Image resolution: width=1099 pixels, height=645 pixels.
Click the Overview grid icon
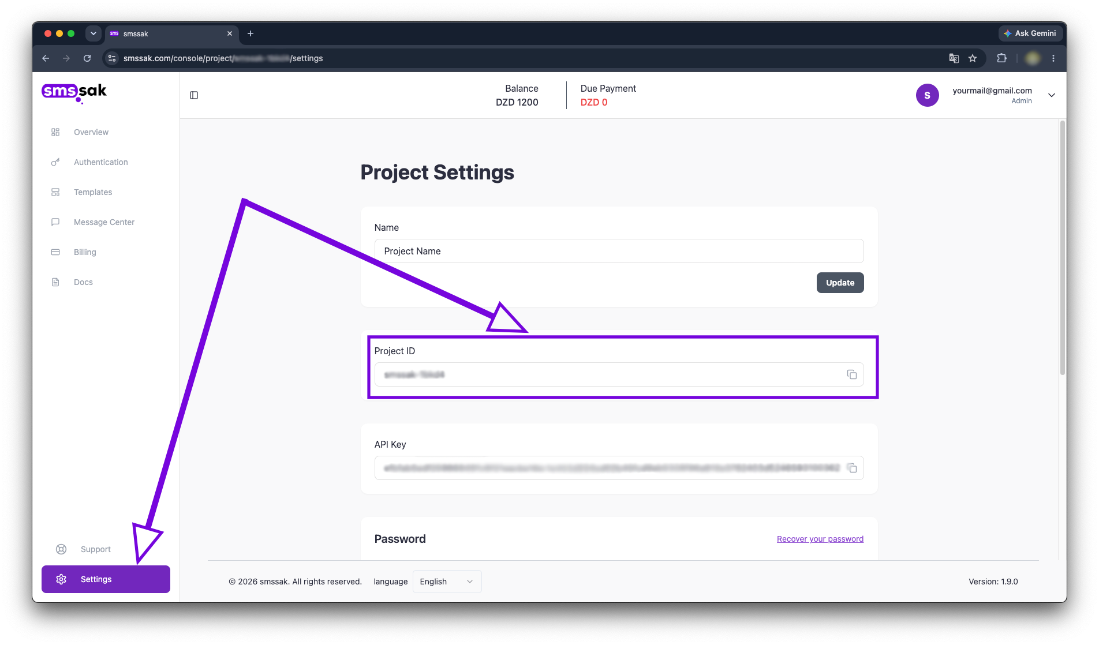pos(55,132)
